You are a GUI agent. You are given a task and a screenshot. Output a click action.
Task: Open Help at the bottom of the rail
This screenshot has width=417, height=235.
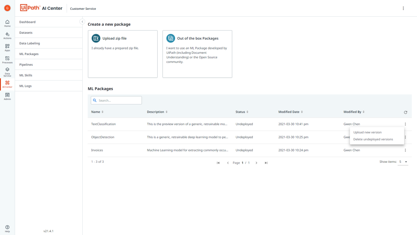(7, 228)
